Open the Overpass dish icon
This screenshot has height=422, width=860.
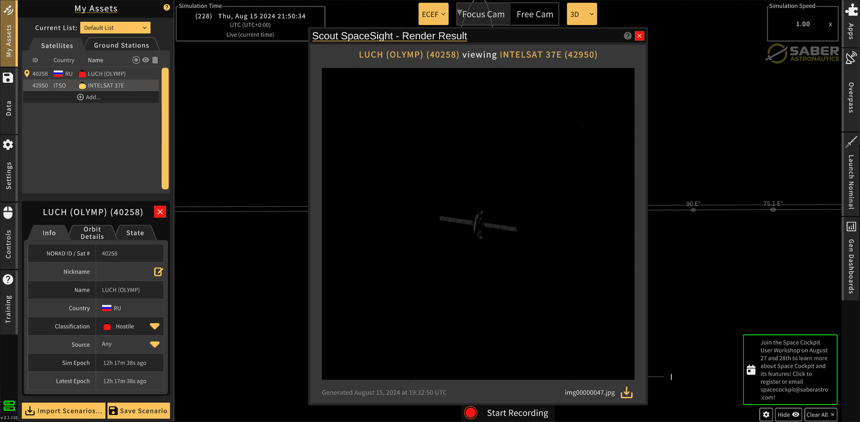(x=851, y=58)
